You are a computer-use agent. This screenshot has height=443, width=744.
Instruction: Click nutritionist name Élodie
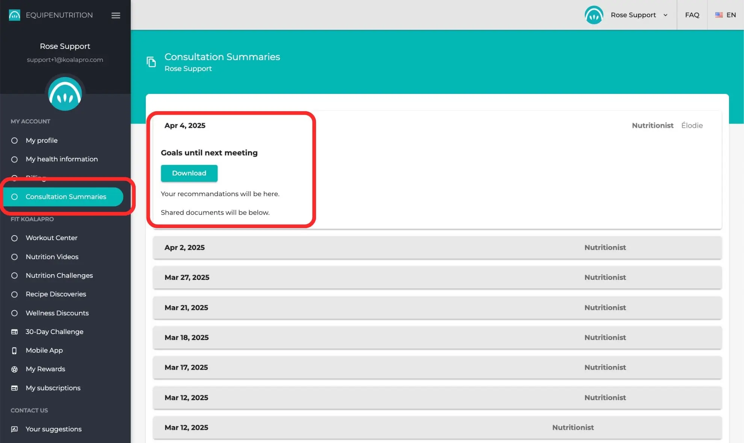[692, 125]
